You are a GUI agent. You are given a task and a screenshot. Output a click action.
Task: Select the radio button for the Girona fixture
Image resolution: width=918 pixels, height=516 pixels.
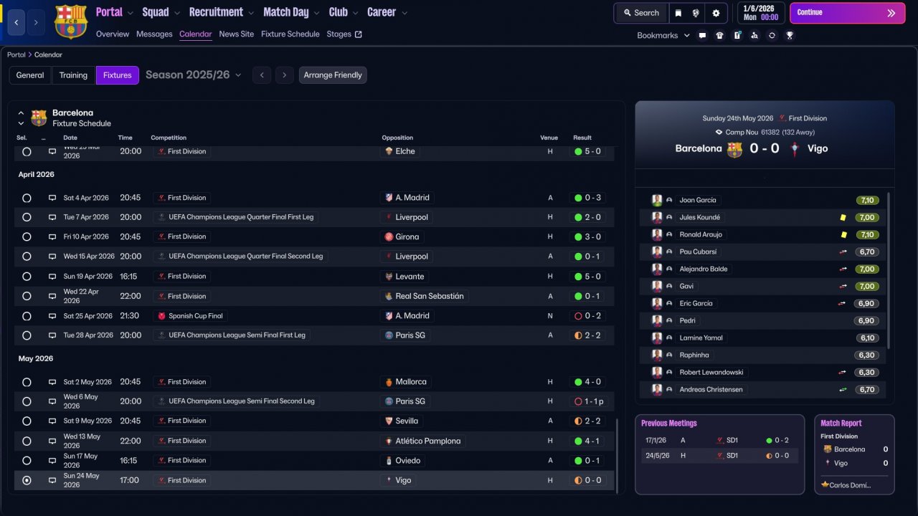27,236
